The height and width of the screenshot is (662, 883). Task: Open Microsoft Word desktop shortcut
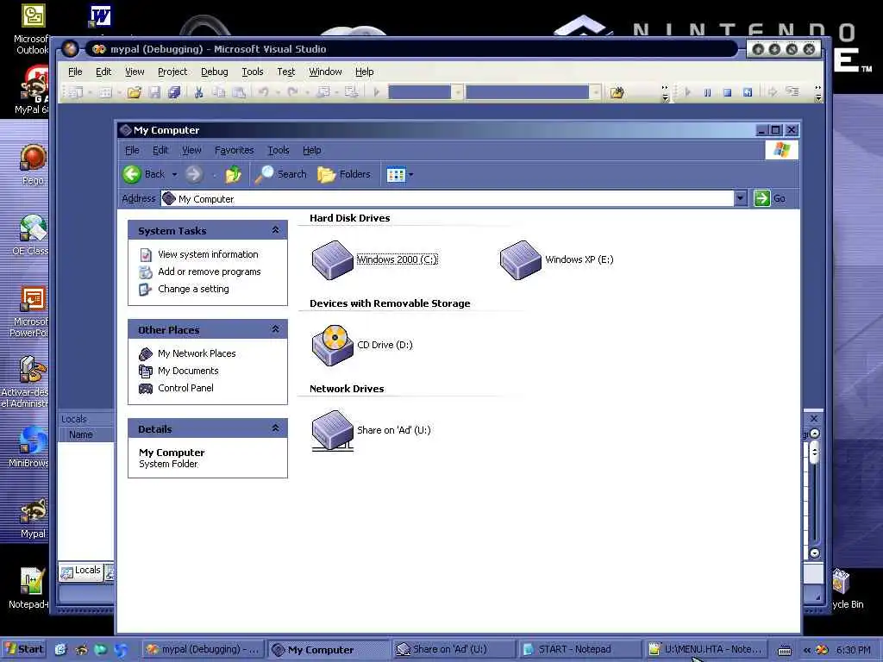(x=100, y=17)
